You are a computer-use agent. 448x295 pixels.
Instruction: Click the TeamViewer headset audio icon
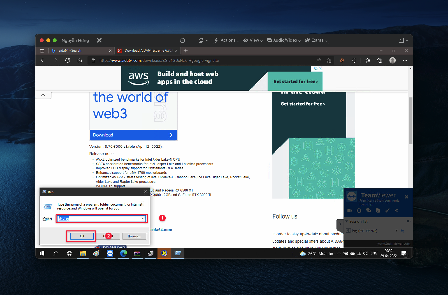pyautogui.click(x=359, y=211)
